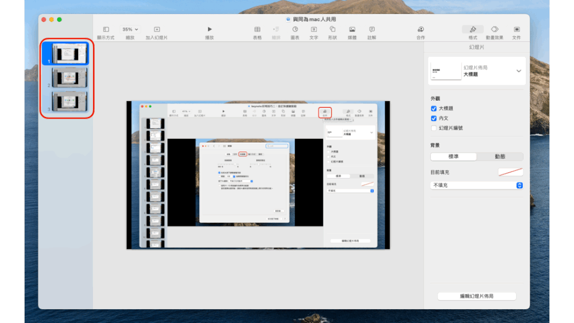
Task: Enable the 幻燈片編號 checkbox
Action: 434,129
